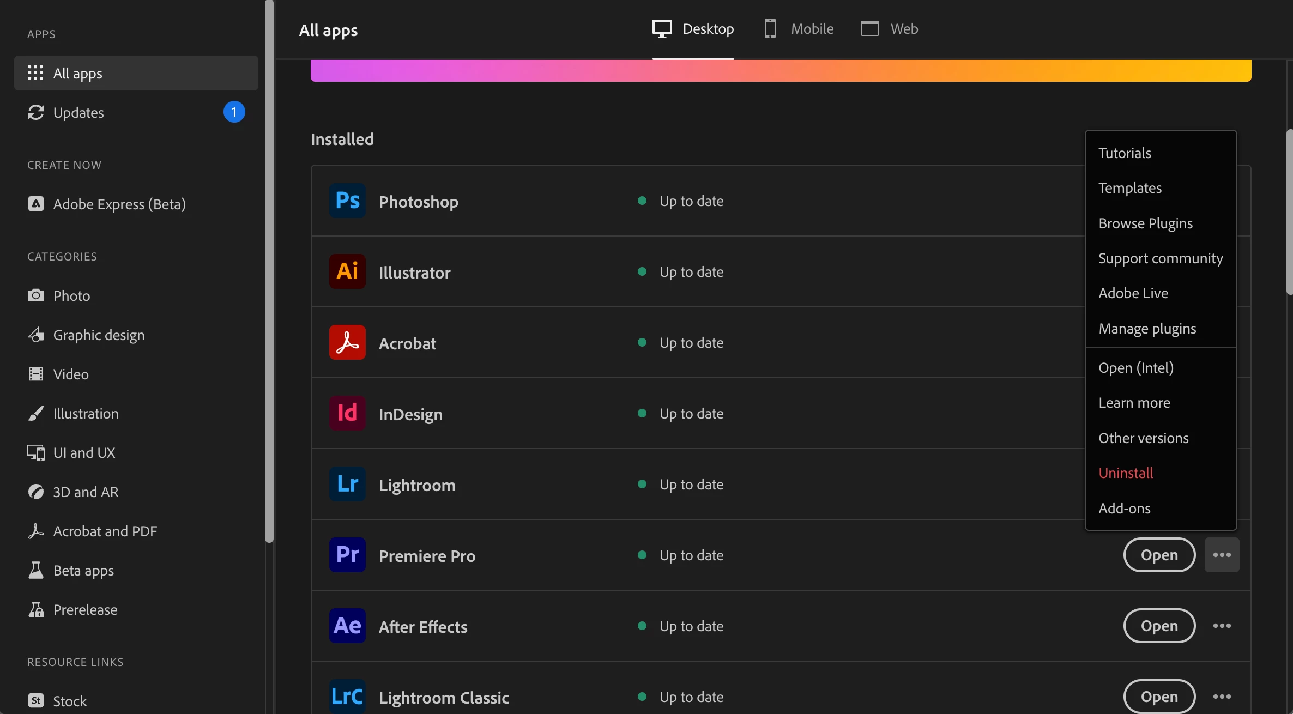Click the InDesign Id app icon
The width and height of the screenshot is (1293, 714).
pos(347,413)
